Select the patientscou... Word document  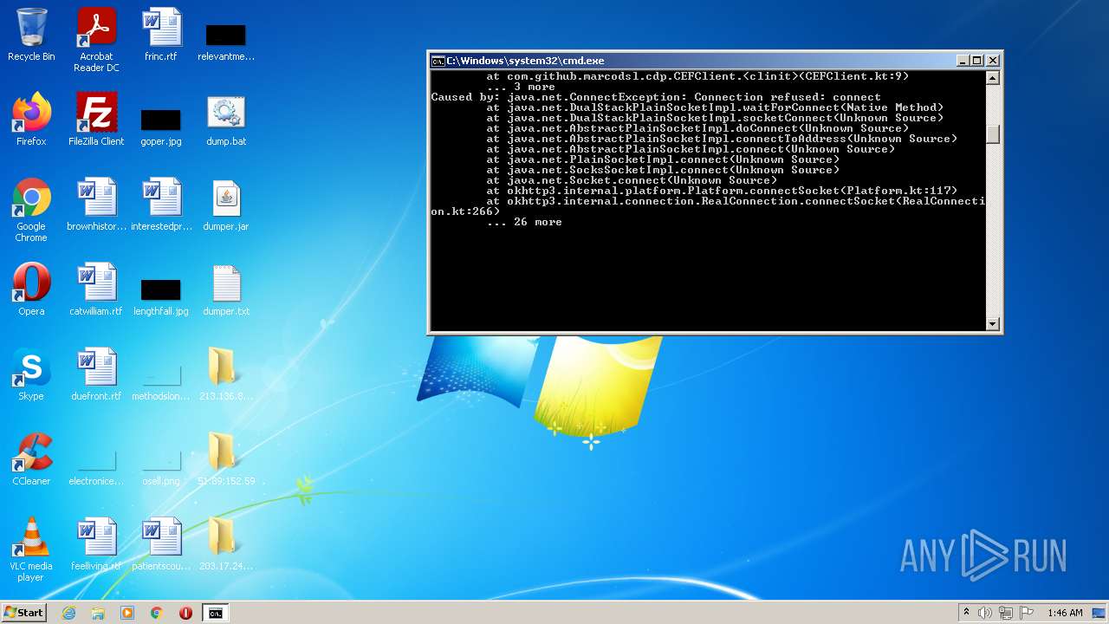pos(161,544)
